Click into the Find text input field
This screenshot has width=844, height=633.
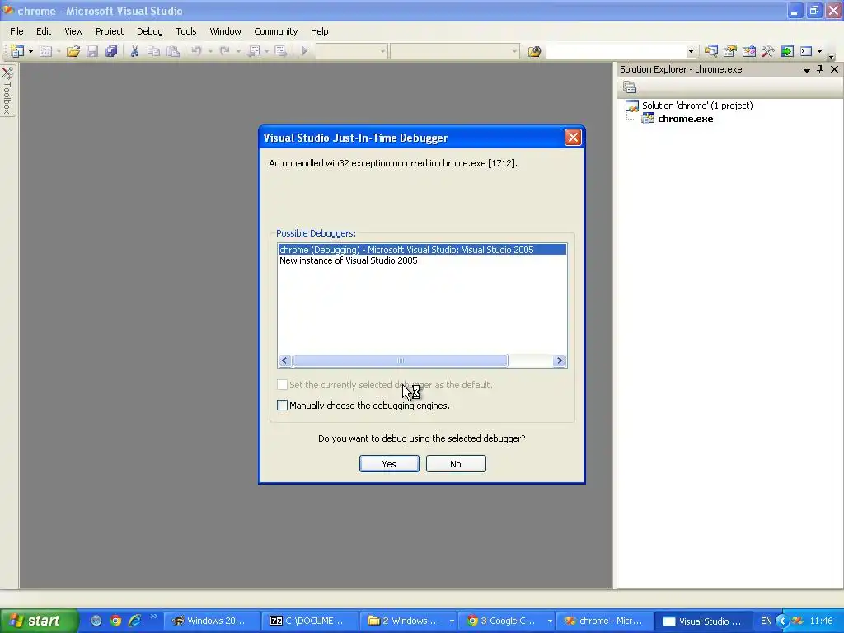click(x=616, y=51)
